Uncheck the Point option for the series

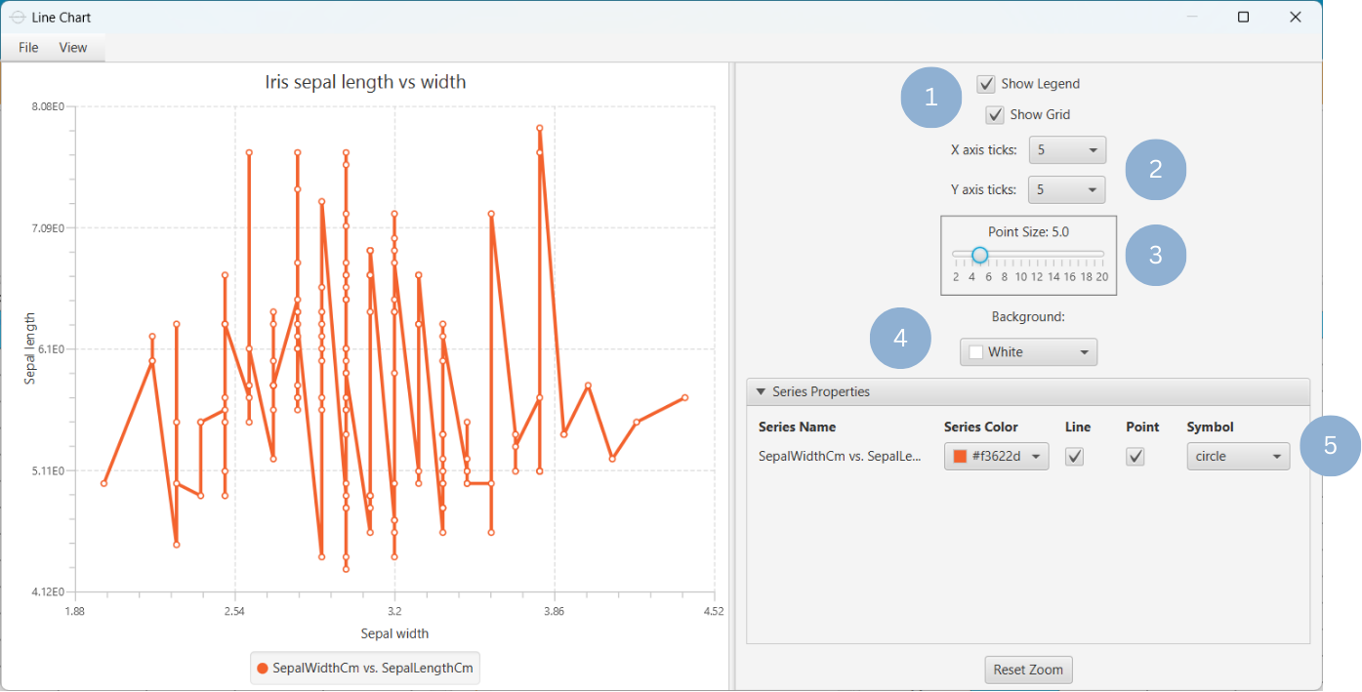coord(1135,456)
